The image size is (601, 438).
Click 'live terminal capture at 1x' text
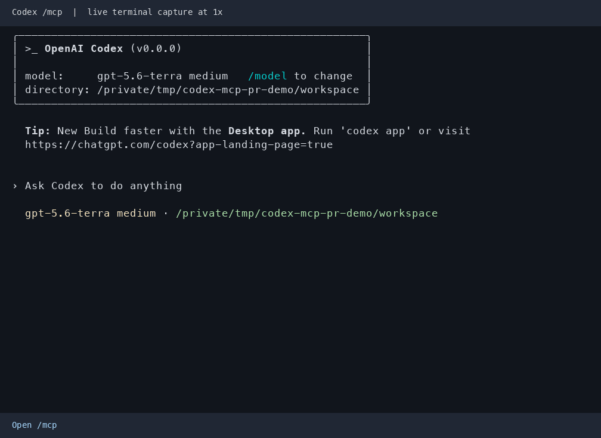click(x=155, y=13)
